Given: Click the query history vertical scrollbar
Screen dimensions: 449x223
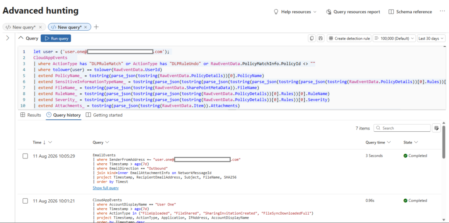Looking at the screenshot, I should pos(444,142).
